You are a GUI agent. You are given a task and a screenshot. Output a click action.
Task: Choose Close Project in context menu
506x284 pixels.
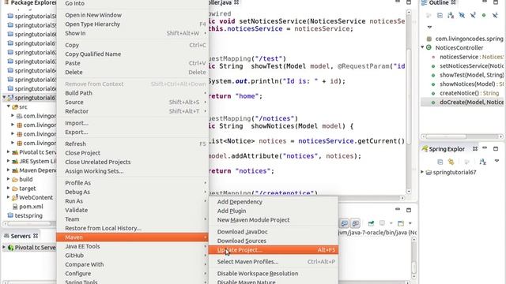click(132, 153)
